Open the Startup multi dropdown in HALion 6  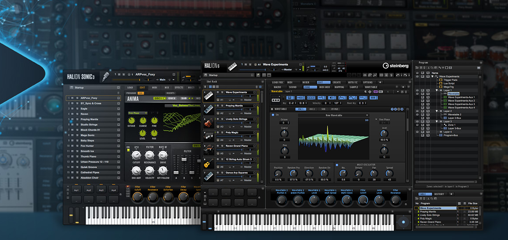(252, 75)
